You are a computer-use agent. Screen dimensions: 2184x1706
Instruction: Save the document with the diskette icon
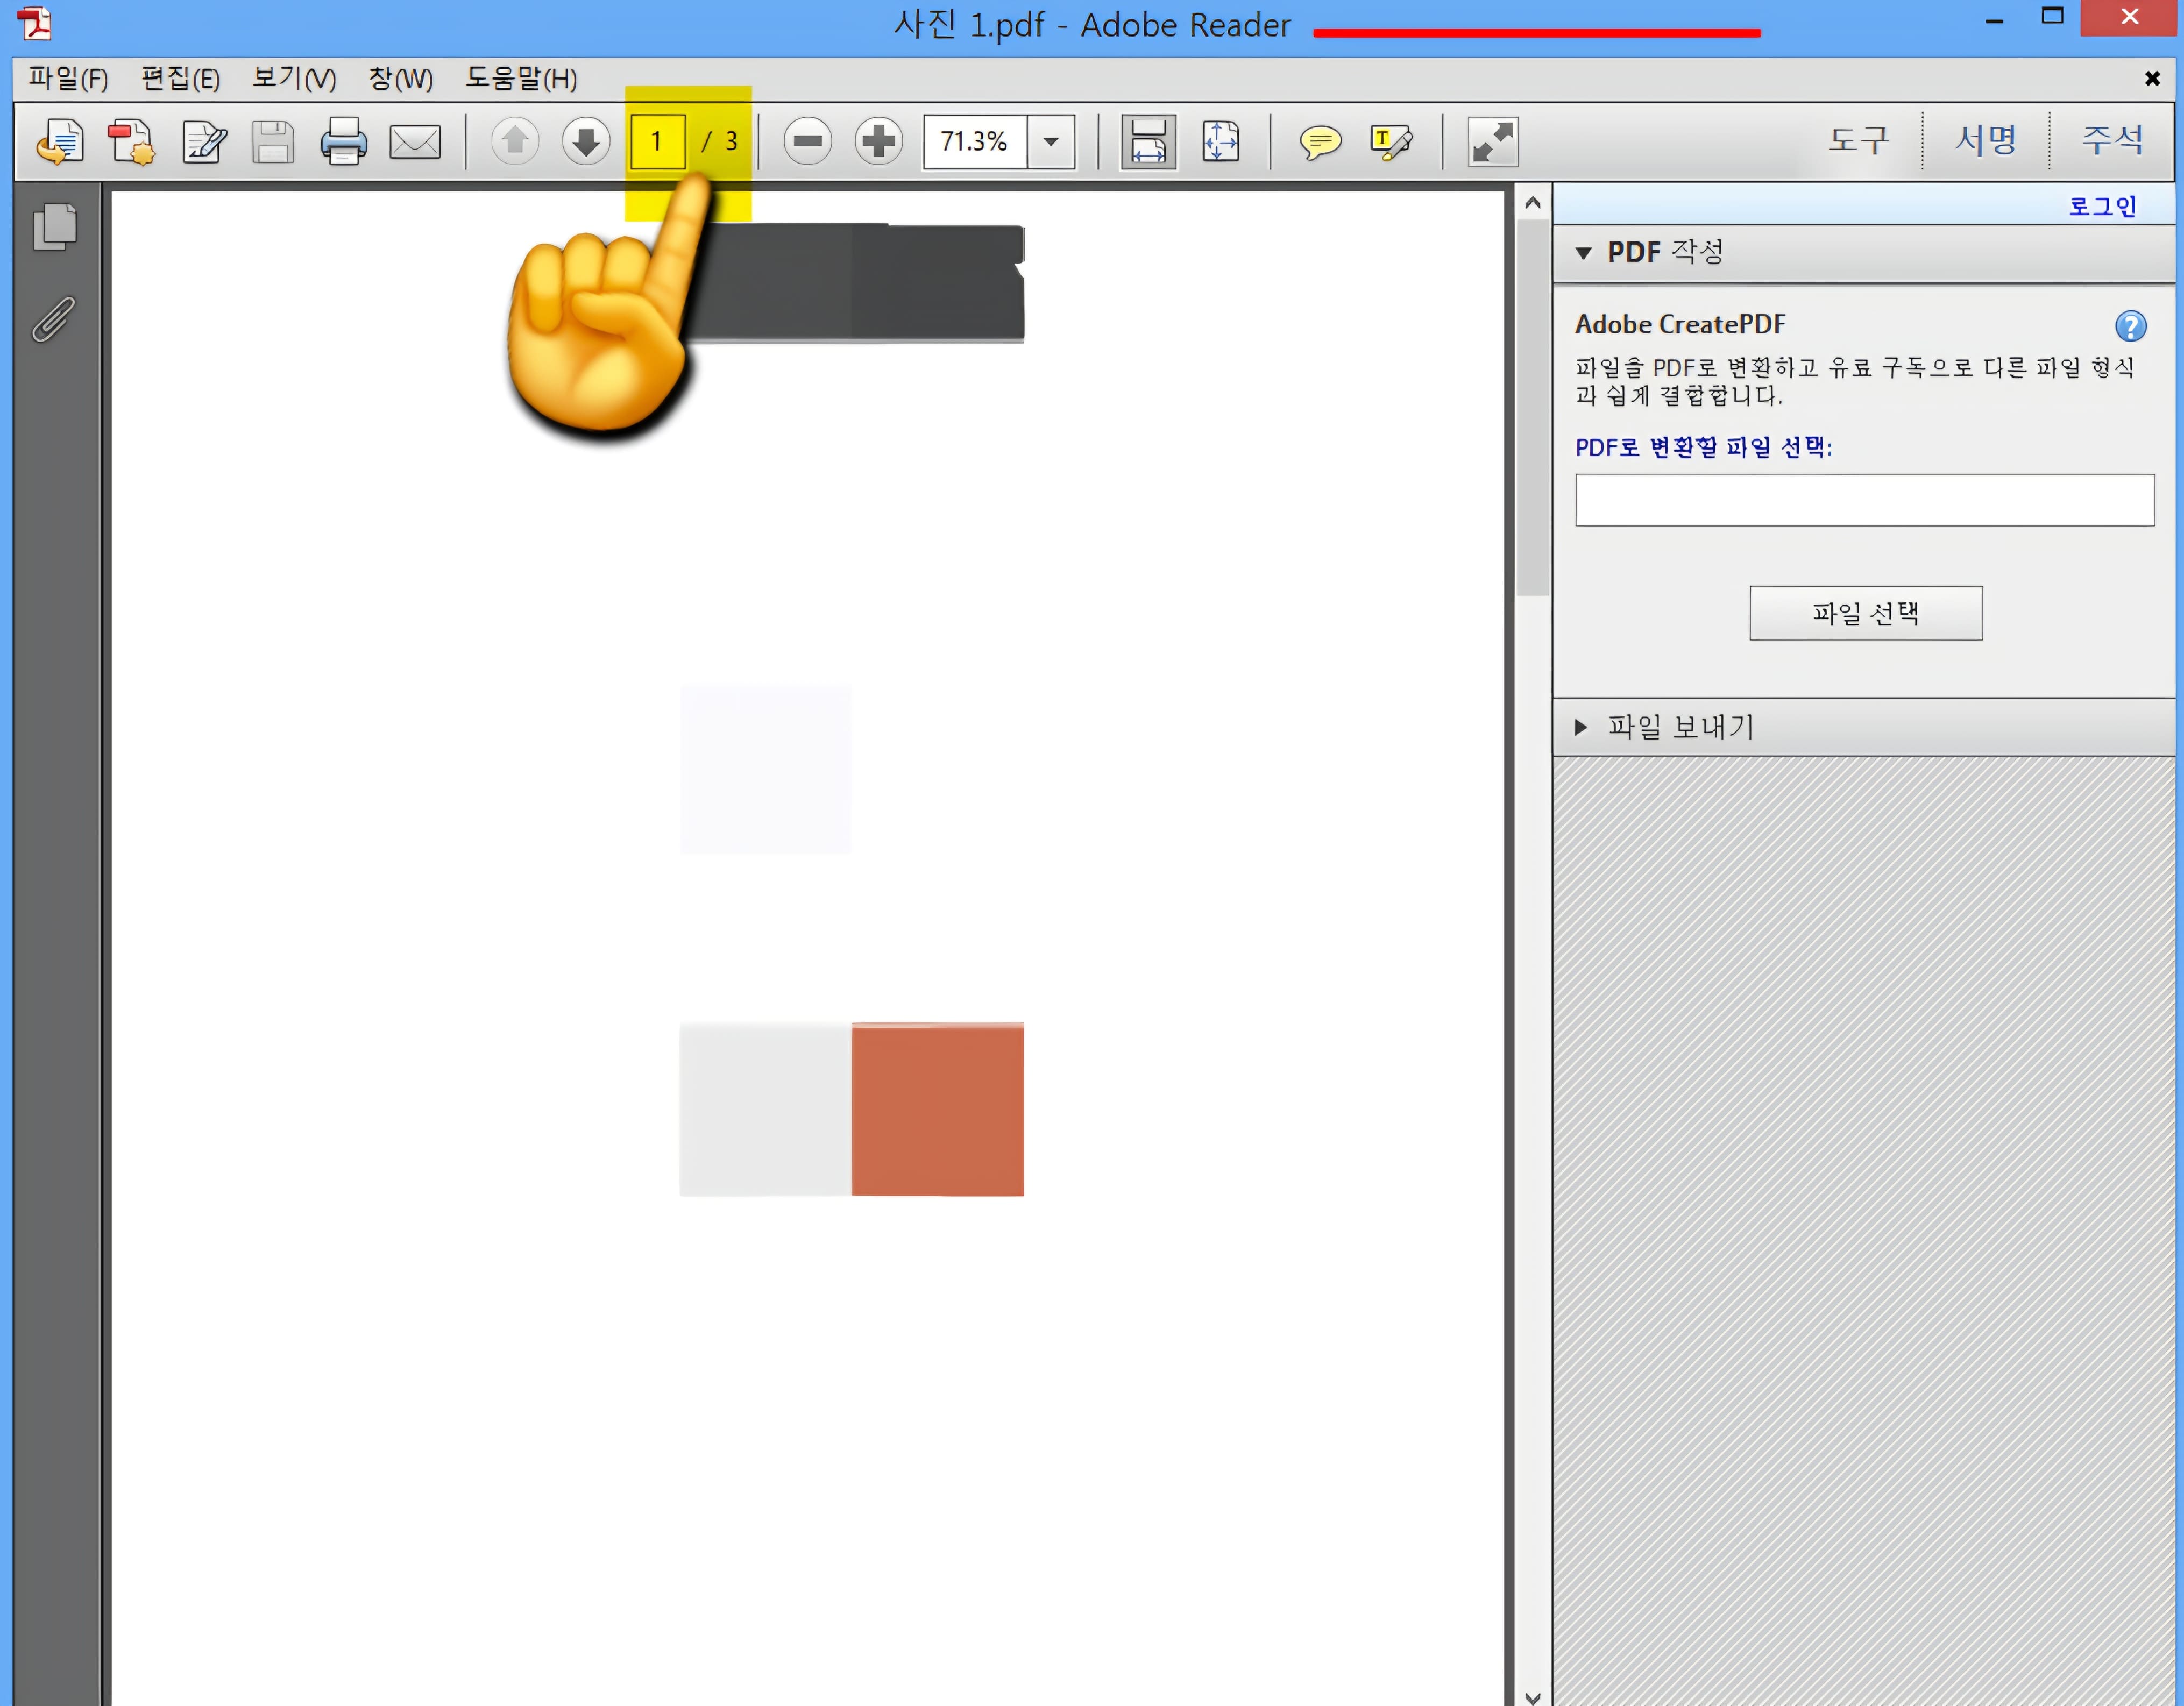click(272, 142)
